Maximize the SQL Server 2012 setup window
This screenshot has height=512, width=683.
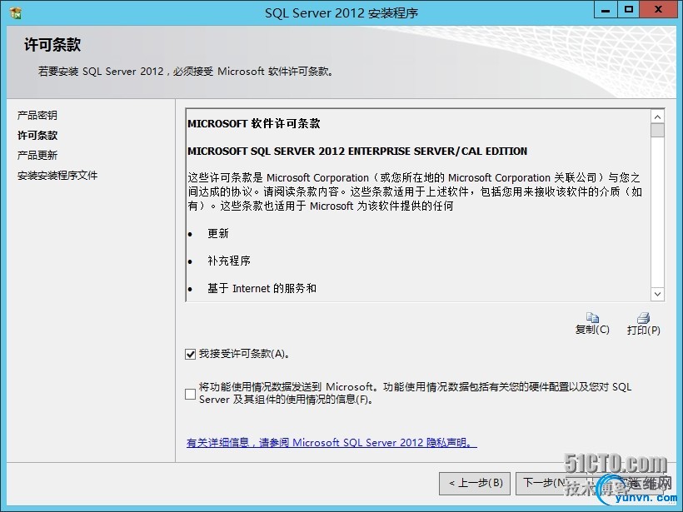(629, 10)
